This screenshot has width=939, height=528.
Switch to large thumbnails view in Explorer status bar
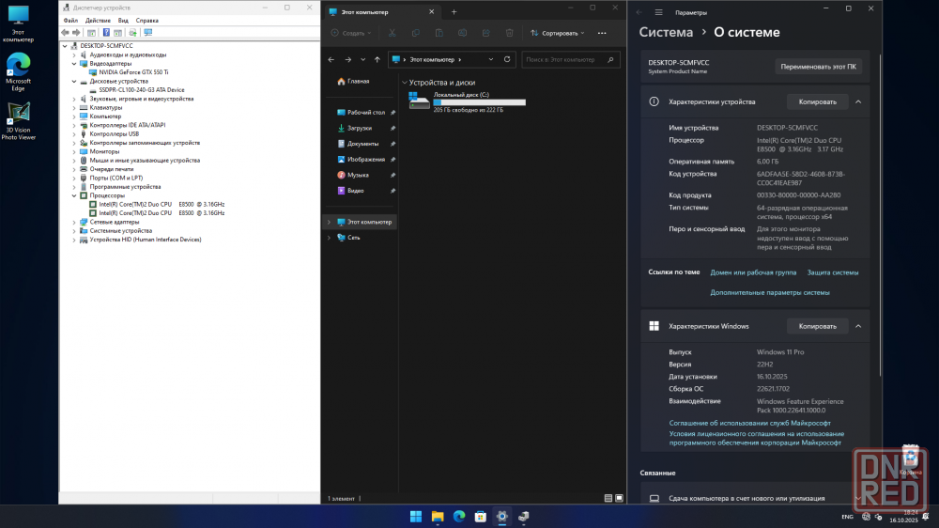click(619, 497)
